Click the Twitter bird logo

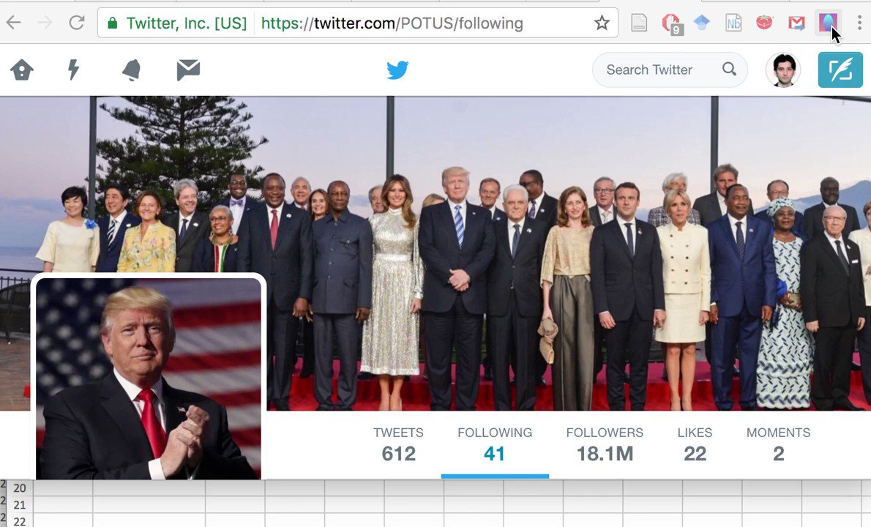tap(397, 70)
